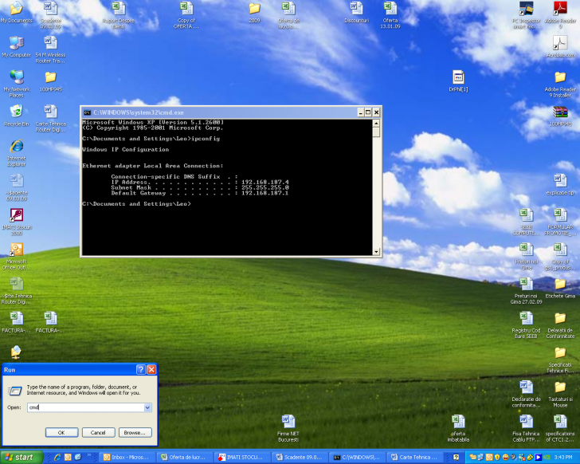Launch Internet Explorer from the desktop
The width and height of the screenshot is (580, 464).
click(x=16, y=147)
